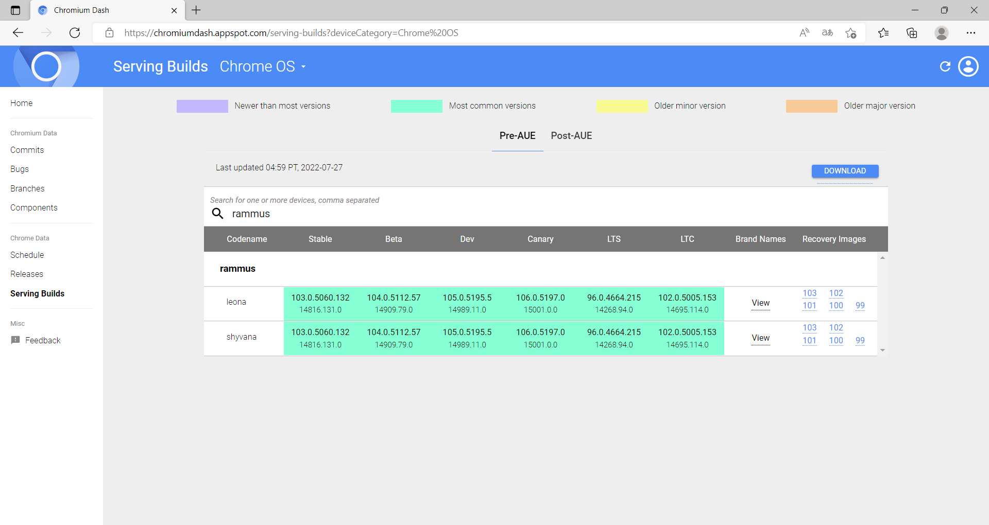Add page to favorites star icon
The image size is (989, 525).
coord(850,33)
